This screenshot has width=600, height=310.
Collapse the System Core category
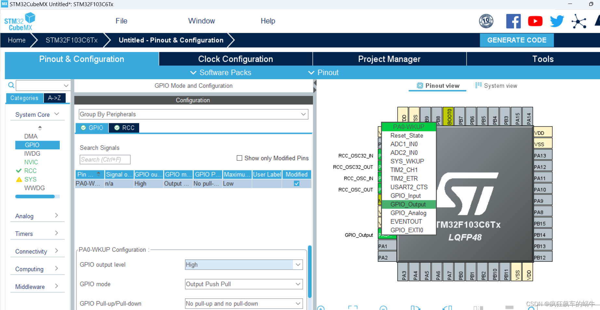[x=37, y=115]
